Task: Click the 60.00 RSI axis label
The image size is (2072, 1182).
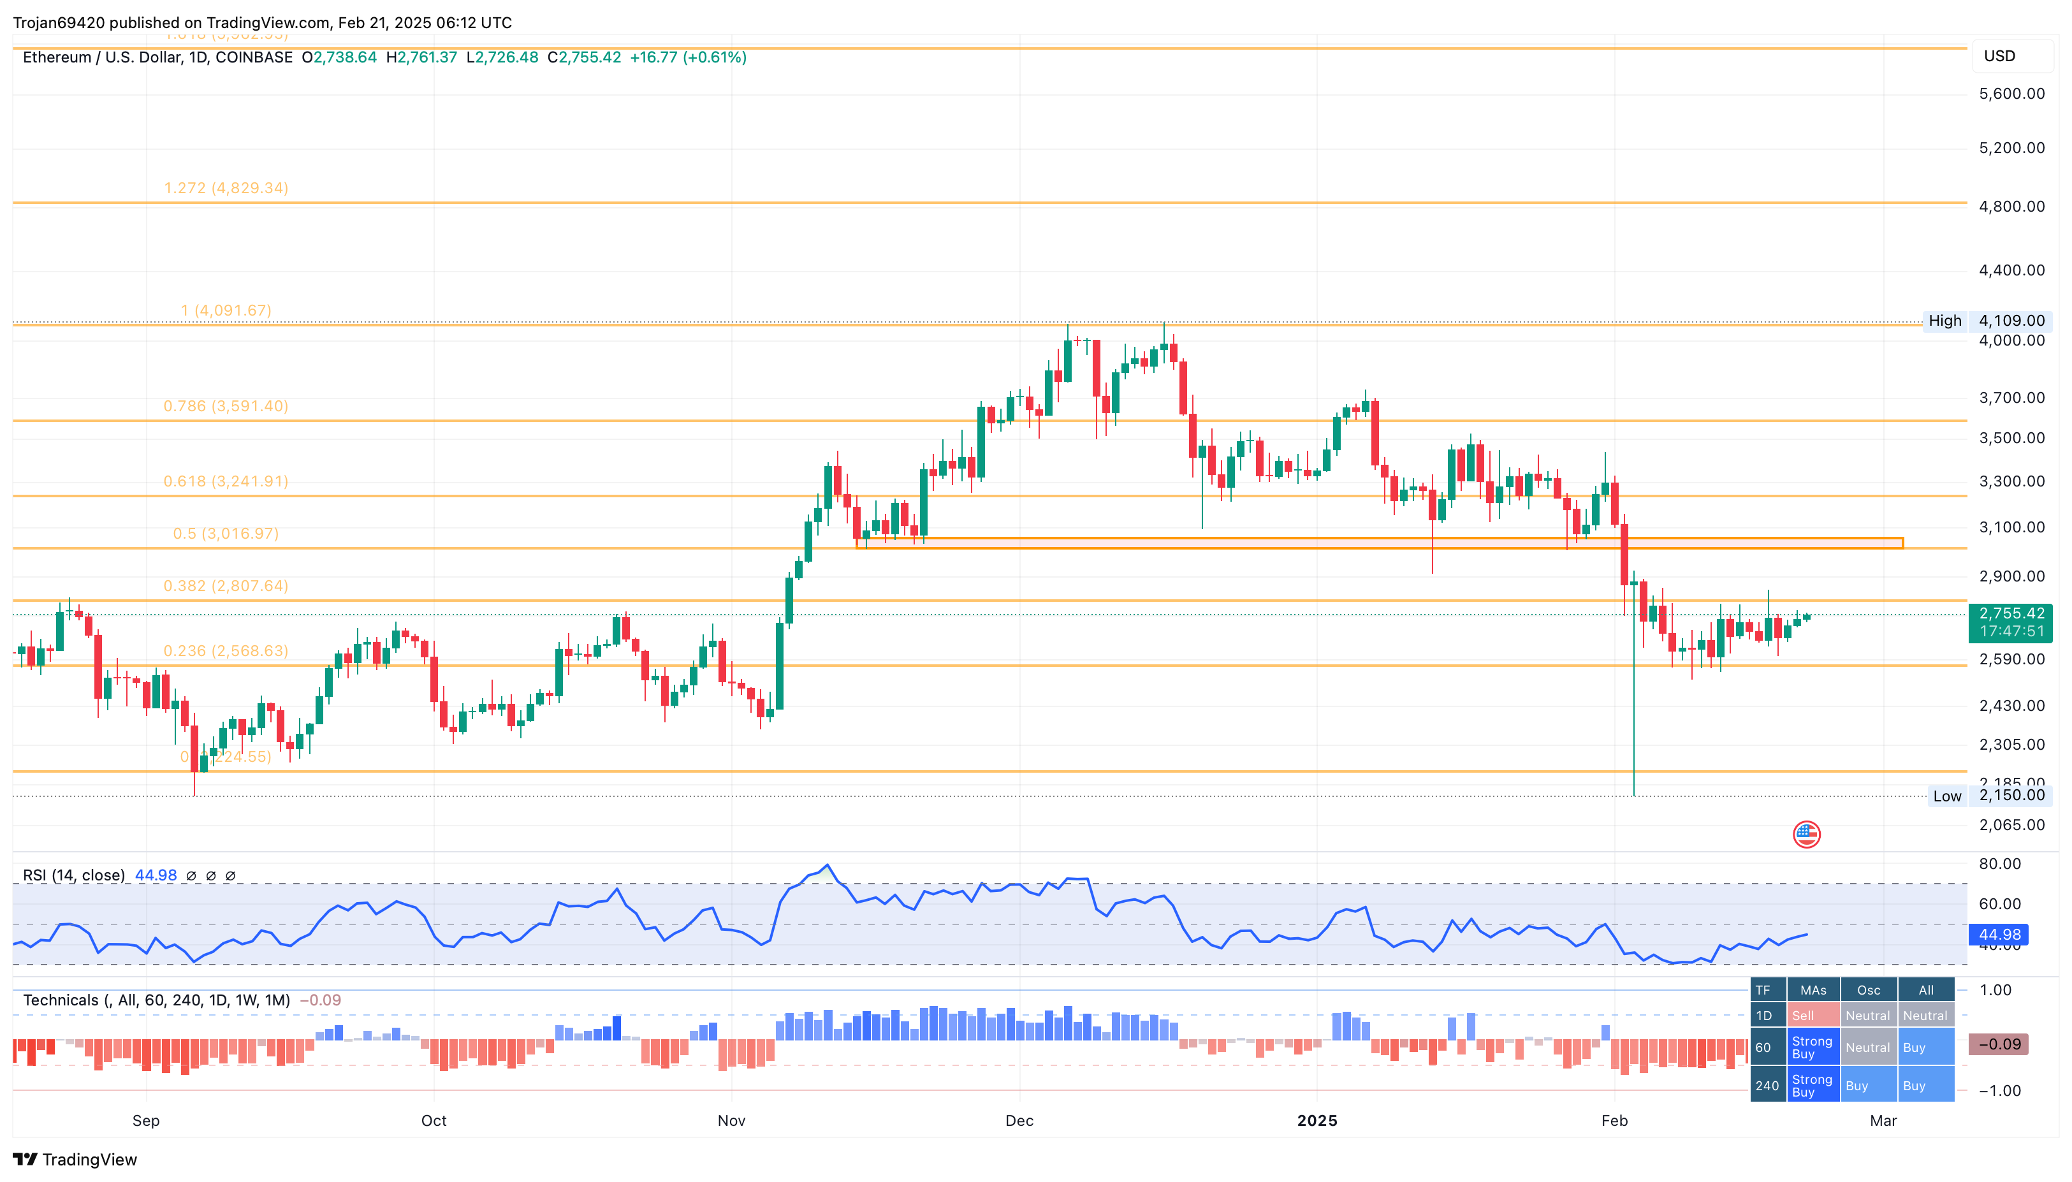Action: coord(2000,903)
